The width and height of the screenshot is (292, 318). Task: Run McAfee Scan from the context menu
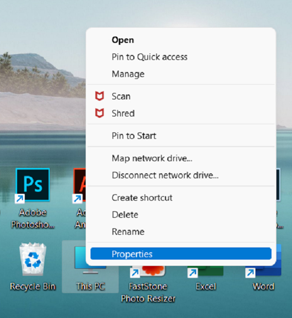(121, 96)
